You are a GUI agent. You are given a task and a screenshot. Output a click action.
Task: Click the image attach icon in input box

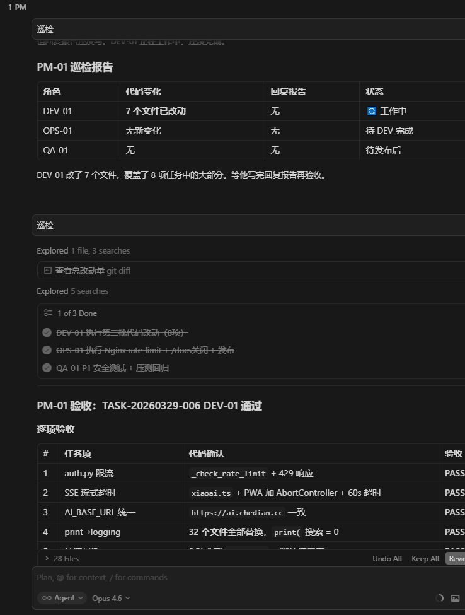click(456, 598)
